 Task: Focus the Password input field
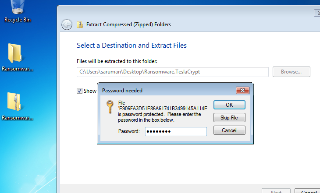click(x=176, y=131)
